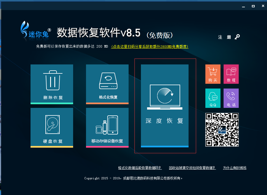This screenshot has width=267, height=195.
Task: Start 深度恢复 deep recovery
Action: coord(165,106)
